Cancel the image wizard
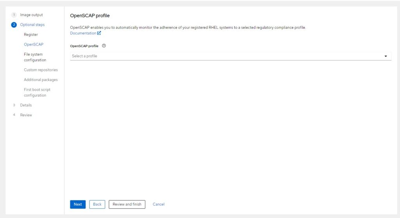Image resolution: width=400 pixels, height=218 pixels. pyautogui.click(x=159, y=204)
